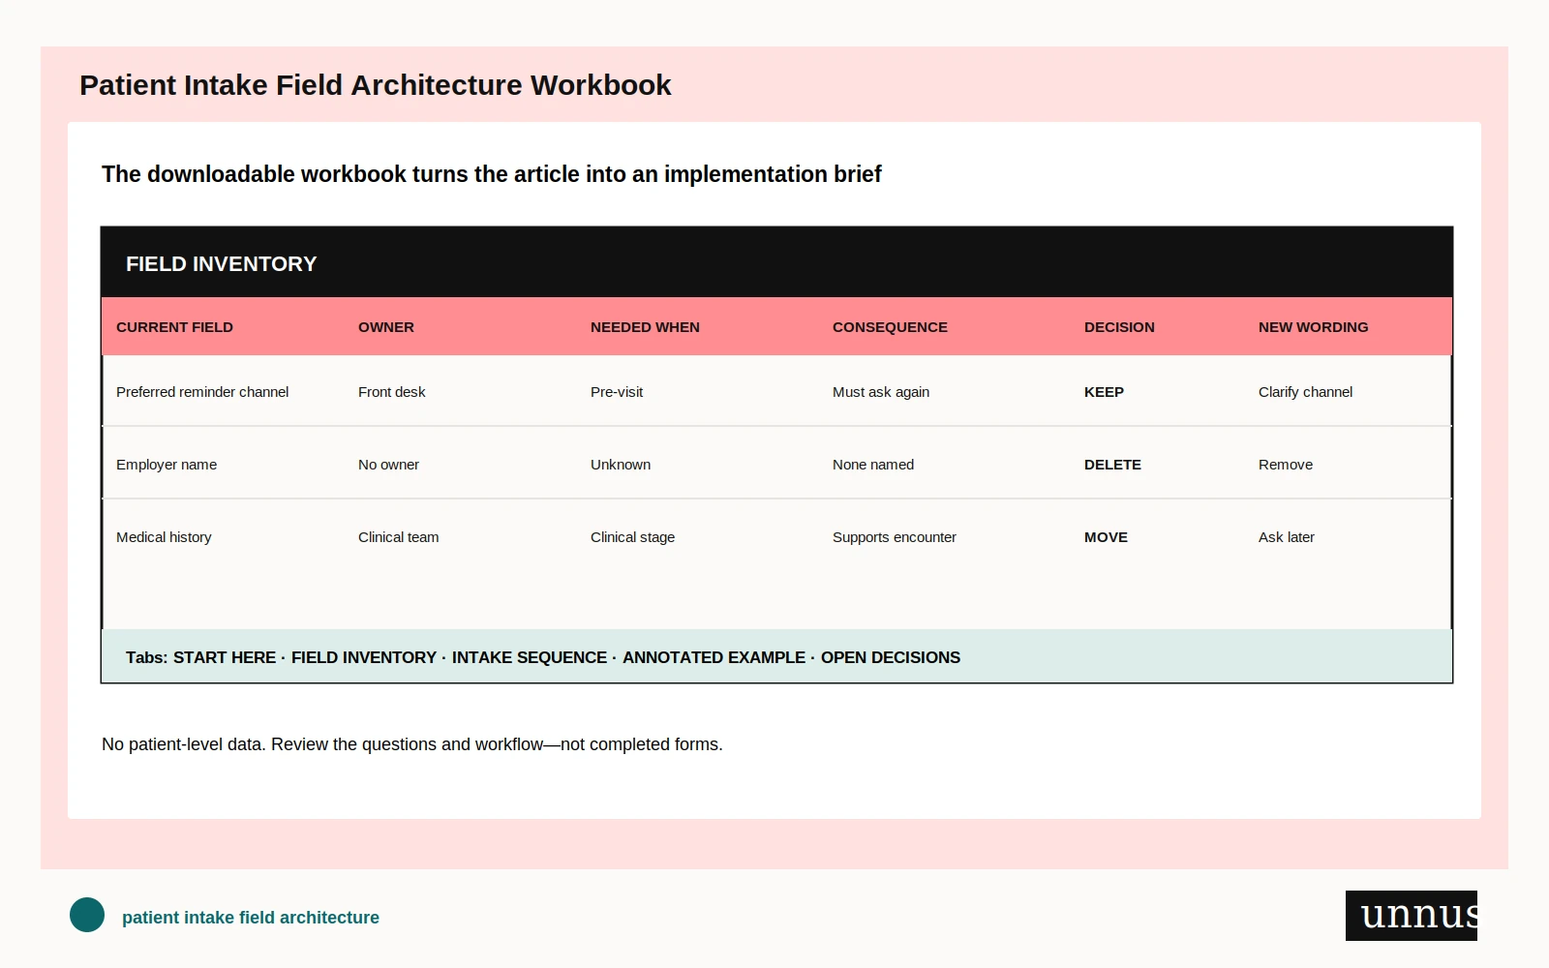Select the 'Preferred reminder channel' cell
This screenshot has width=1549, height=968.
pos(202,392)
